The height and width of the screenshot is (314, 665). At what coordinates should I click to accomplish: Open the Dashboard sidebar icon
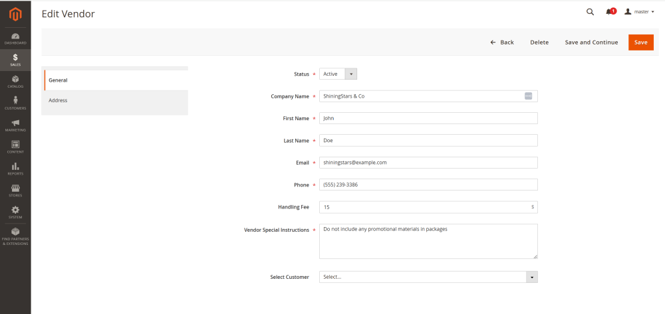[x=15, y=39]
